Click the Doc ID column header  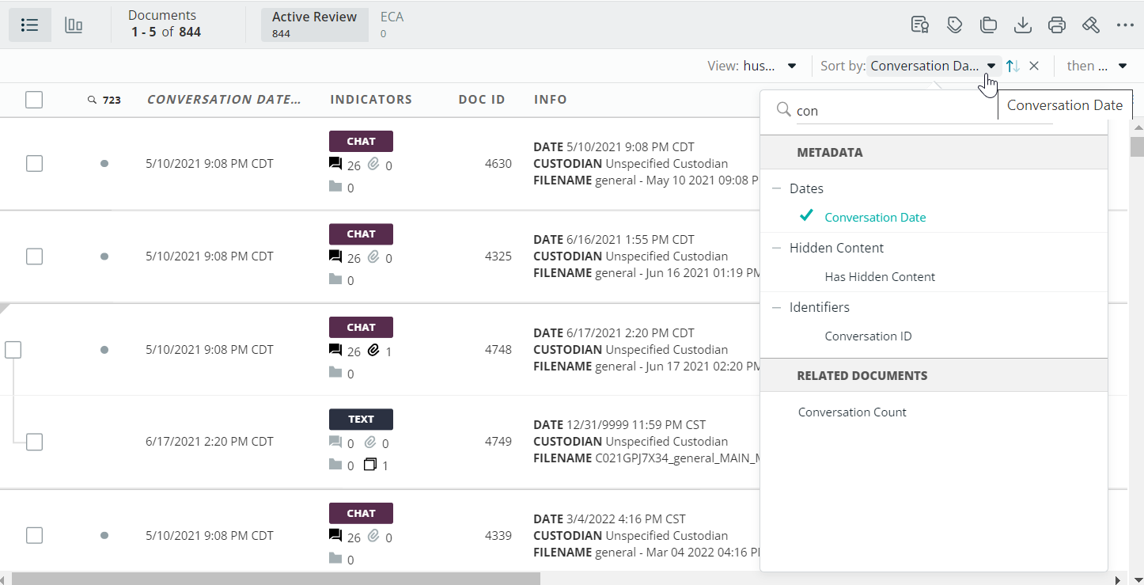[482, 100]
